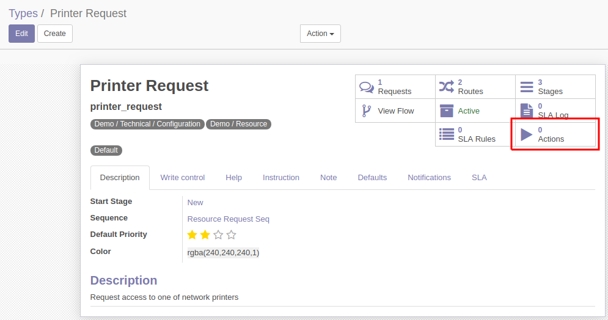Switch to the Write control tab
Viewport: 608px width, 320px height.
pos(182,178)
